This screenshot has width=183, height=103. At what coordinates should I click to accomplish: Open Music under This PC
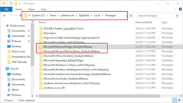[x=15, y=90]
